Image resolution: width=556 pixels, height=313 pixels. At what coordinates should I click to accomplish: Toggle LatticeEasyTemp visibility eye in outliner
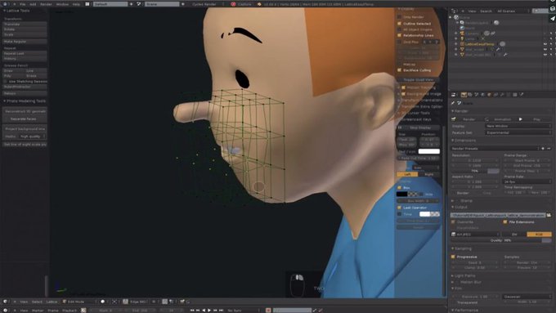tap(545, 44)
